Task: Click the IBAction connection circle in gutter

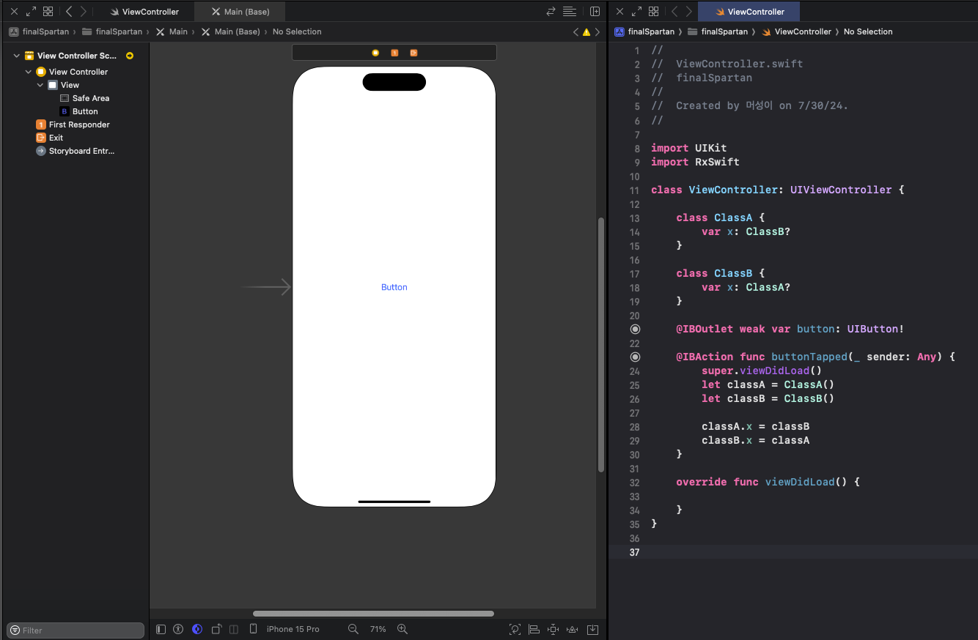Action: pyautogui.click(x=635, y=357)
